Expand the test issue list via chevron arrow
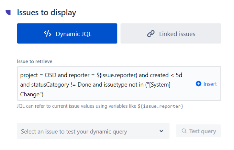Screen dimensions: 234x150 [x=162, y=131]
